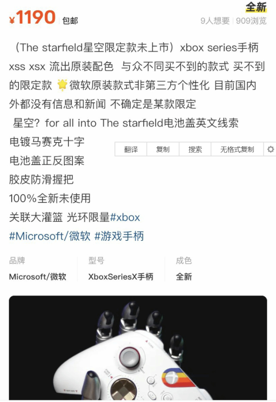276x402 pixels.
Task: Choose 无格式复制 in the popup toolbar
Action: click(x=237, y=149)
